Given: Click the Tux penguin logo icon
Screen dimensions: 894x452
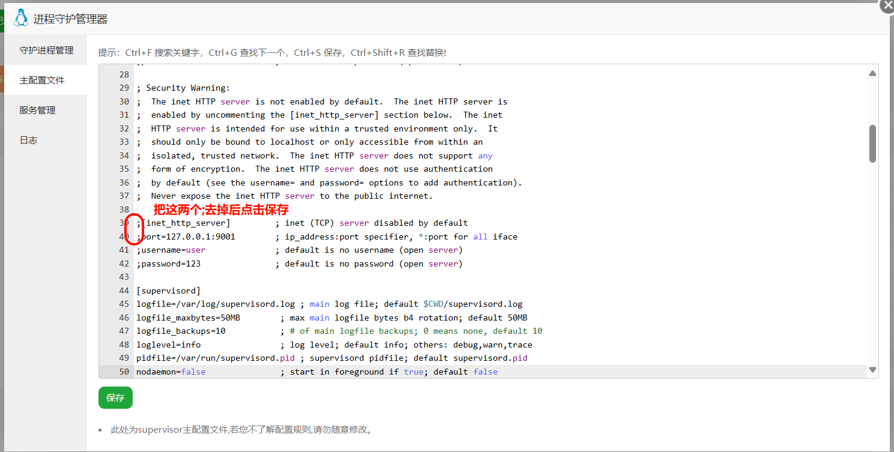Looking at the screenshot, I should (20, 18).
